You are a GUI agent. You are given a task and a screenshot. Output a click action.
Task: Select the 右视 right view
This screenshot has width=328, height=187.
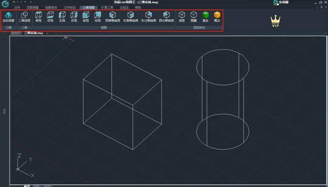pyautogui.click(x=74, y=17)
